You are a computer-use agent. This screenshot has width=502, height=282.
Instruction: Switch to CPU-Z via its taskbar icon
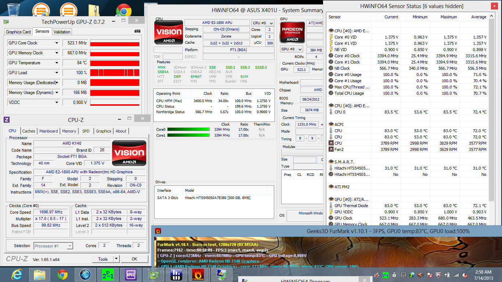point(130,274)
